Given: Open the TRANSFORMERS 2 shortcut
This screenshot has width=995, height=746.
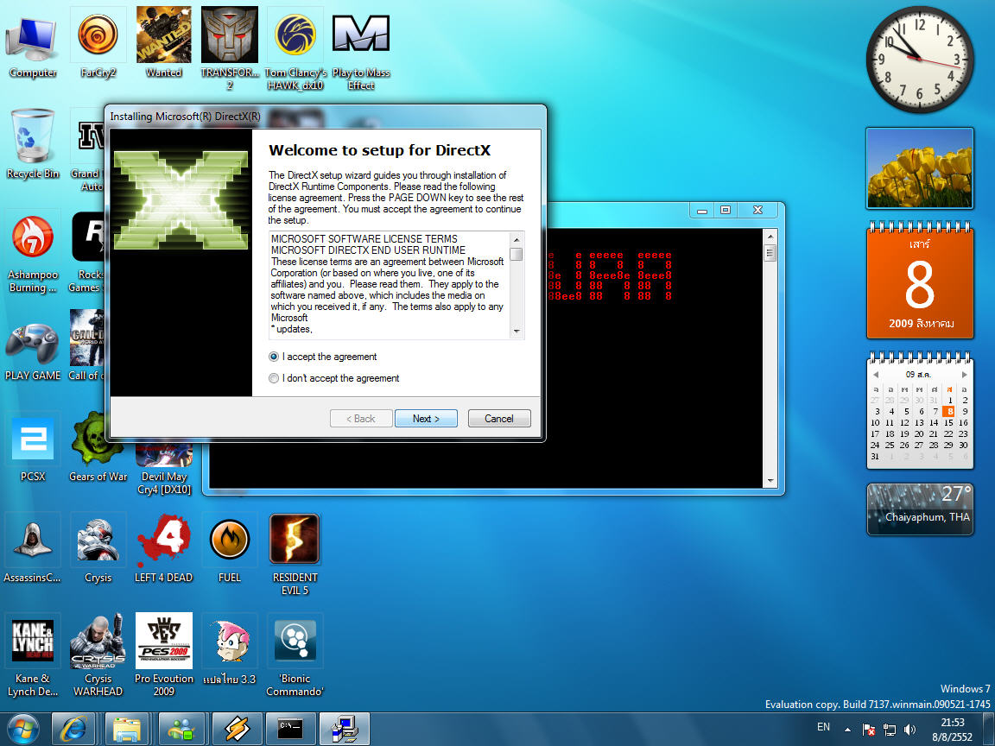Looking at the screenshot, I should (x=229, y=48).
